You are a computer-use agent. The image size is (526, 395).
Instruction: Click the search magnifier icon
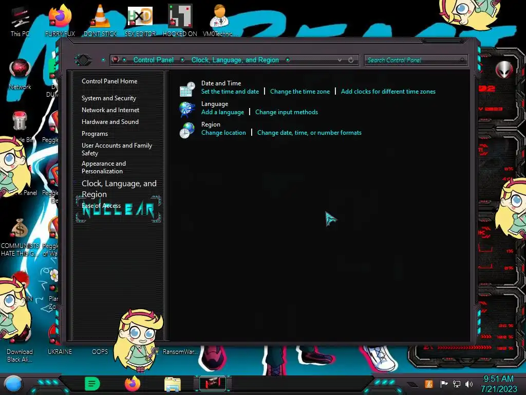click(x=462, y=60)
